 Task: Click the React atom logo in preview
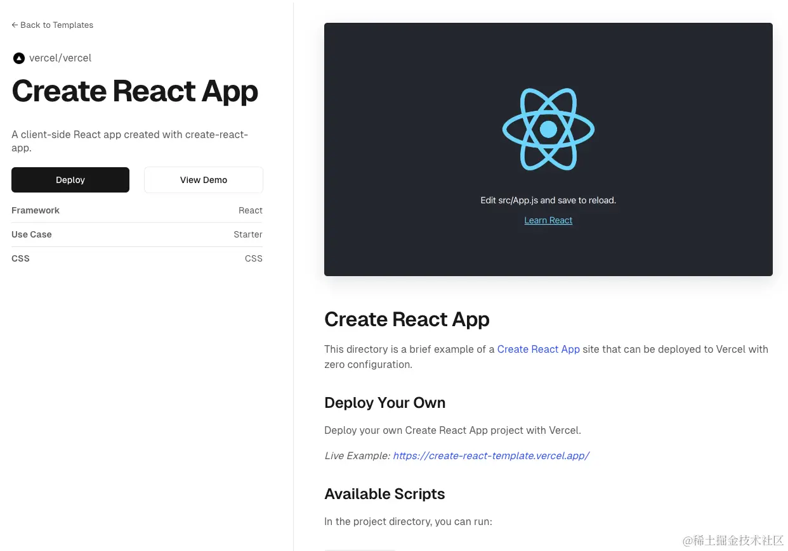[548, 129]
